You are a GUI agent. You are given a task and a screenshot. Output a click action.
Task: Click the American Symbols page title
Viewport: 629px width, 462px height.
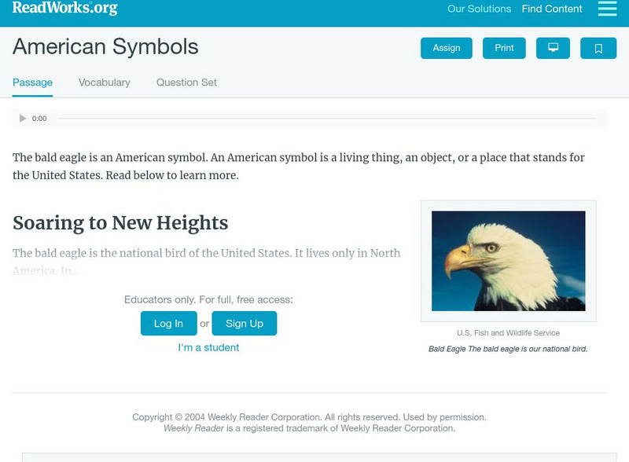pyautogui.click(x=105, y=47)
